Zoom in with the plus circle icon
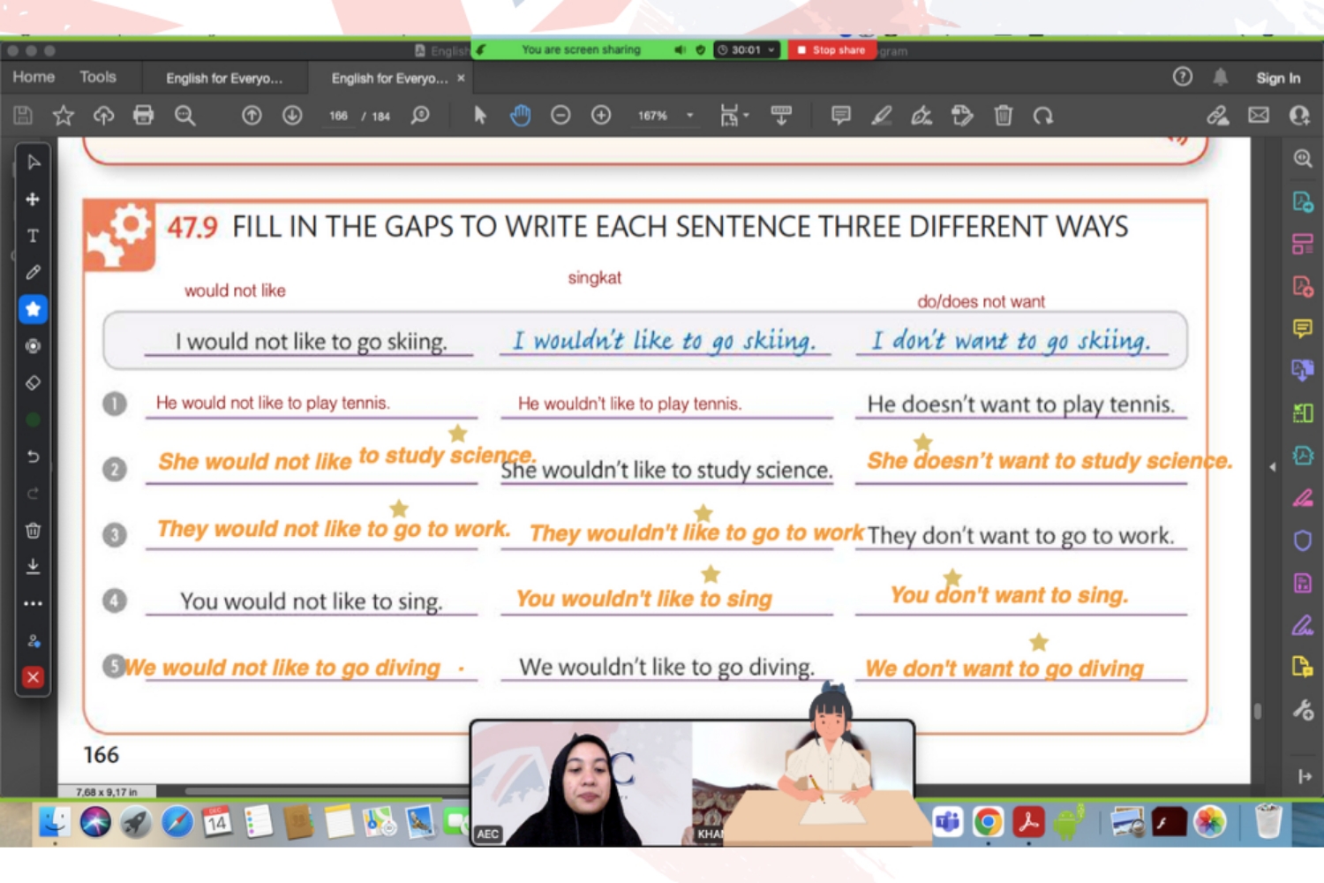 (601, 115)
